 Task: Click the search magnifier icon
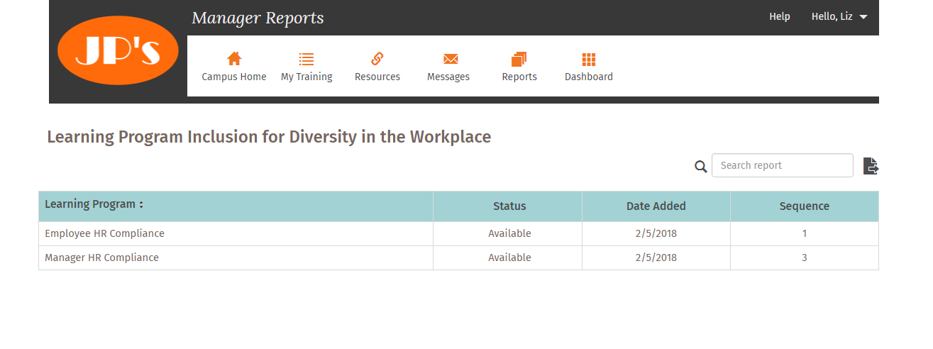coord(700,167)
